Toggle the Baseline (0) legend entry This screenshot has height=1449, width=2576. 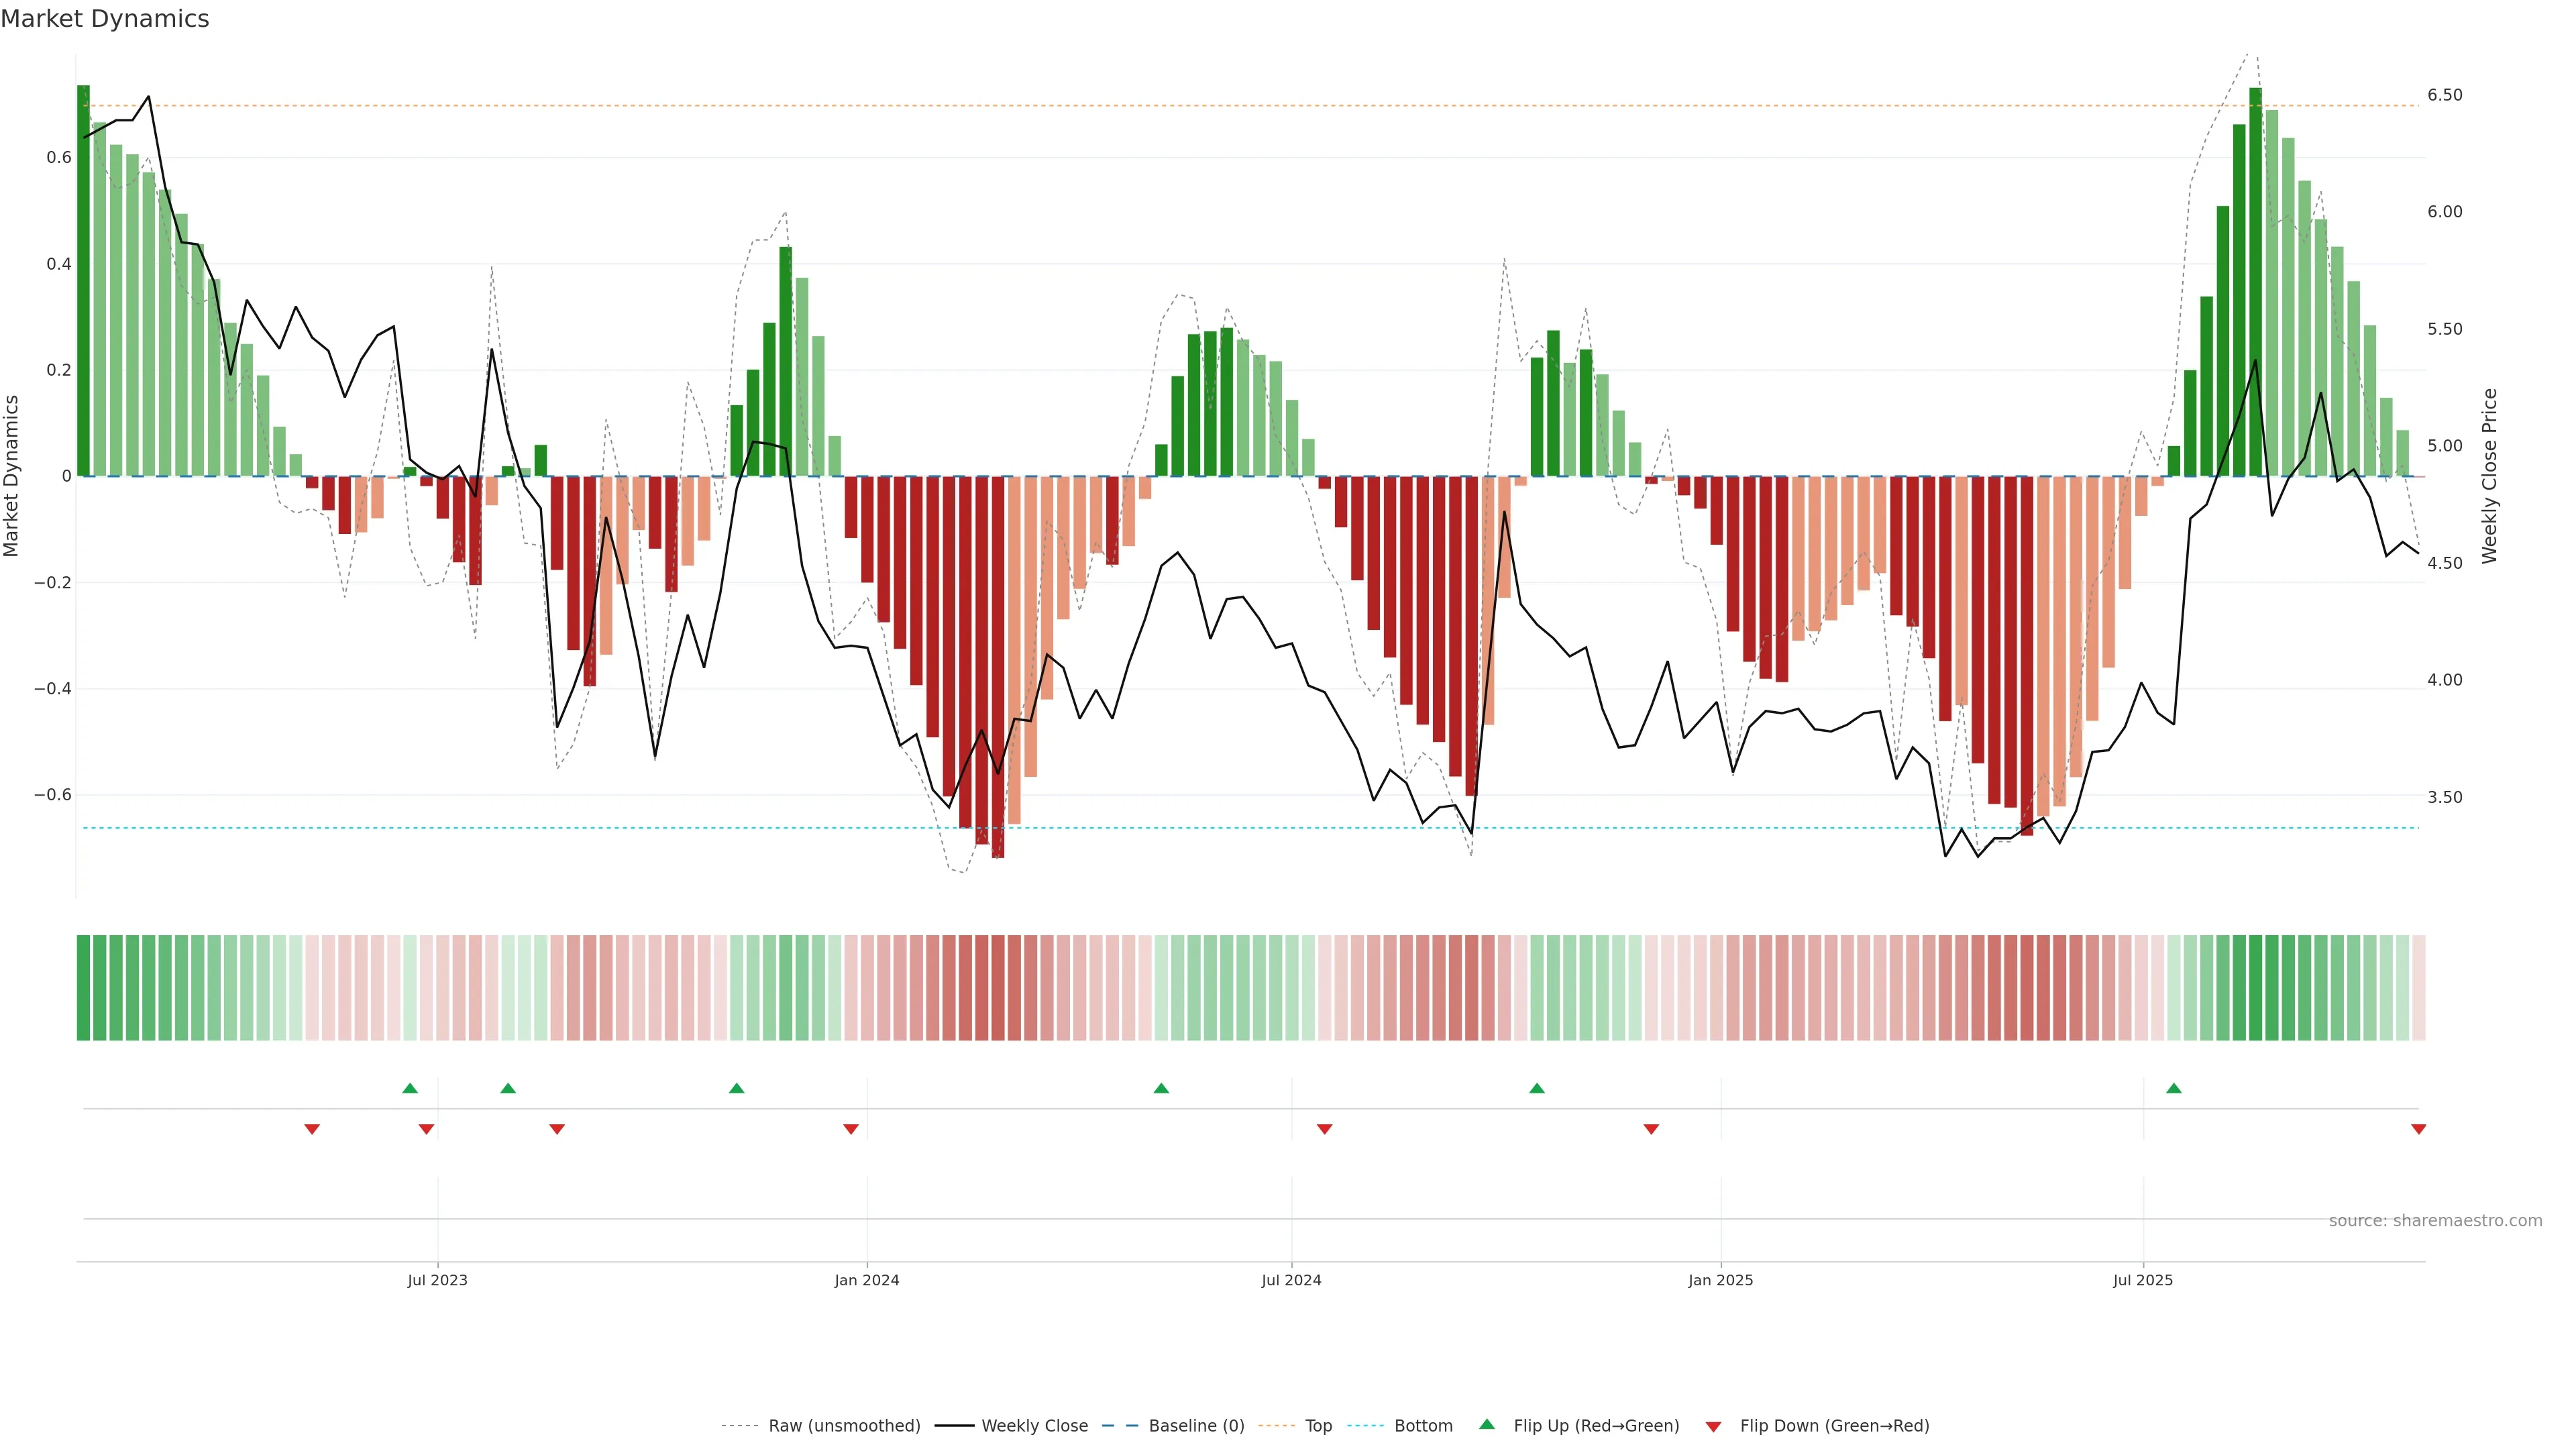tap(1196, 1426)
